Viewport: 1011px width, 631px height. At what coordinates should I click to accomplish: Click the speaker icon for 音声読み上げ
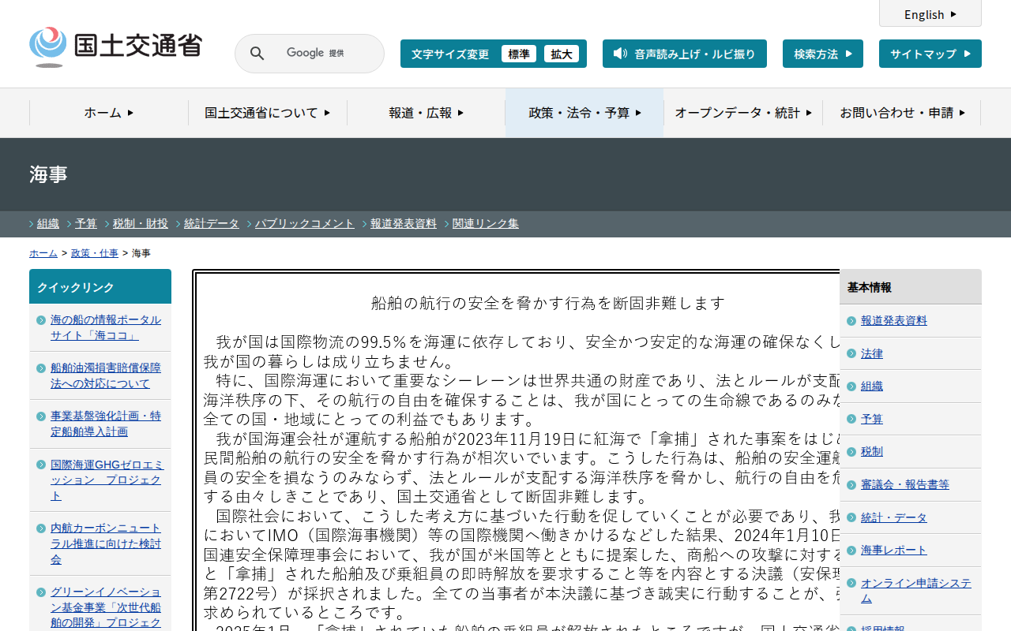click(x=621, y=54)
